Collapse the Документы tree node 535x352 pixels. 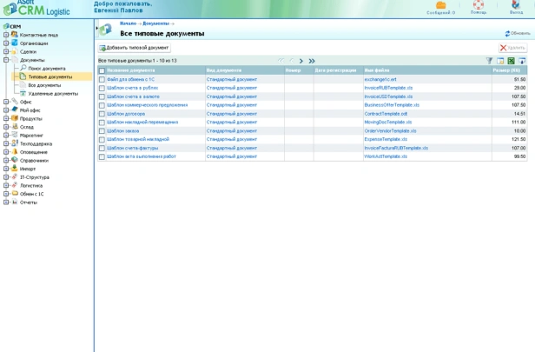[x=6, y=60]
